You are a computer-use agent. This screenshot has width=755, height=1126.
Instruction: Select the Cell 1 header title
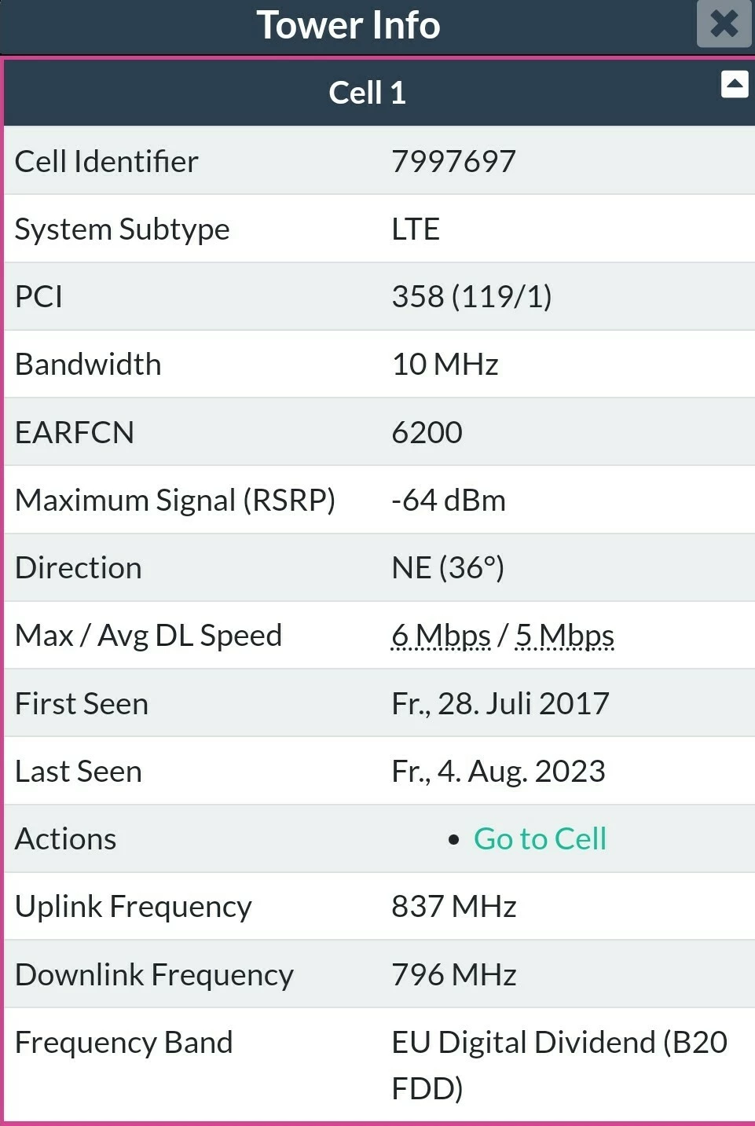tap(367, 93)
